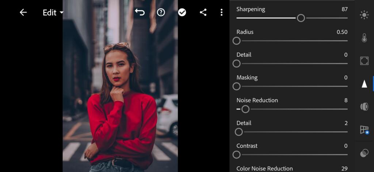
Task: Share the photo with the share icon
Action: [x=203, y=12]
